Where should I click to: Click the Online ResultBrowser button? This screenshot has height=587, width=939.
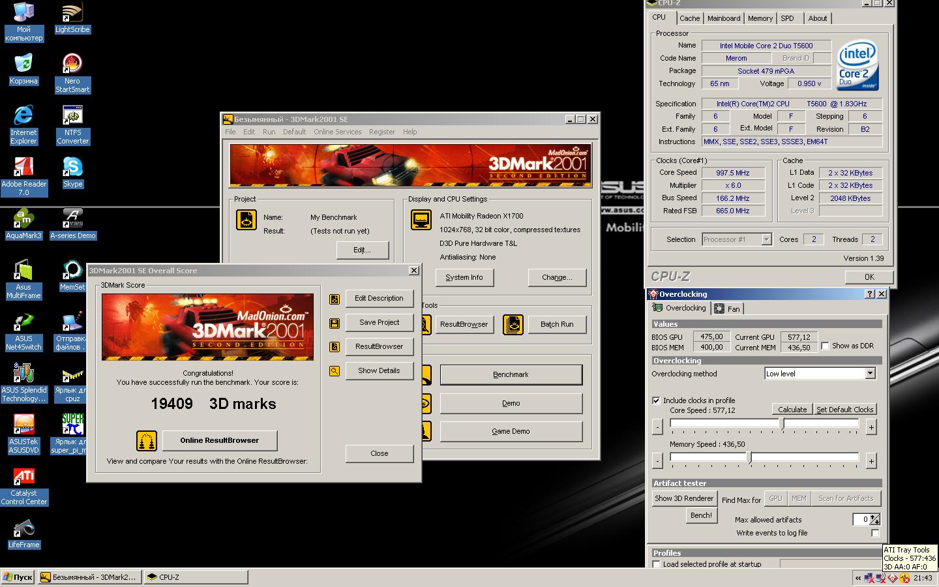click(220, 441)
